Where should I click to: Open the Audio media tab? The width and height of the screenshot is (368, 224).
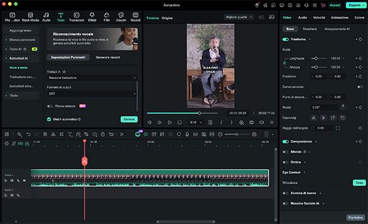[x=46, y=17]
